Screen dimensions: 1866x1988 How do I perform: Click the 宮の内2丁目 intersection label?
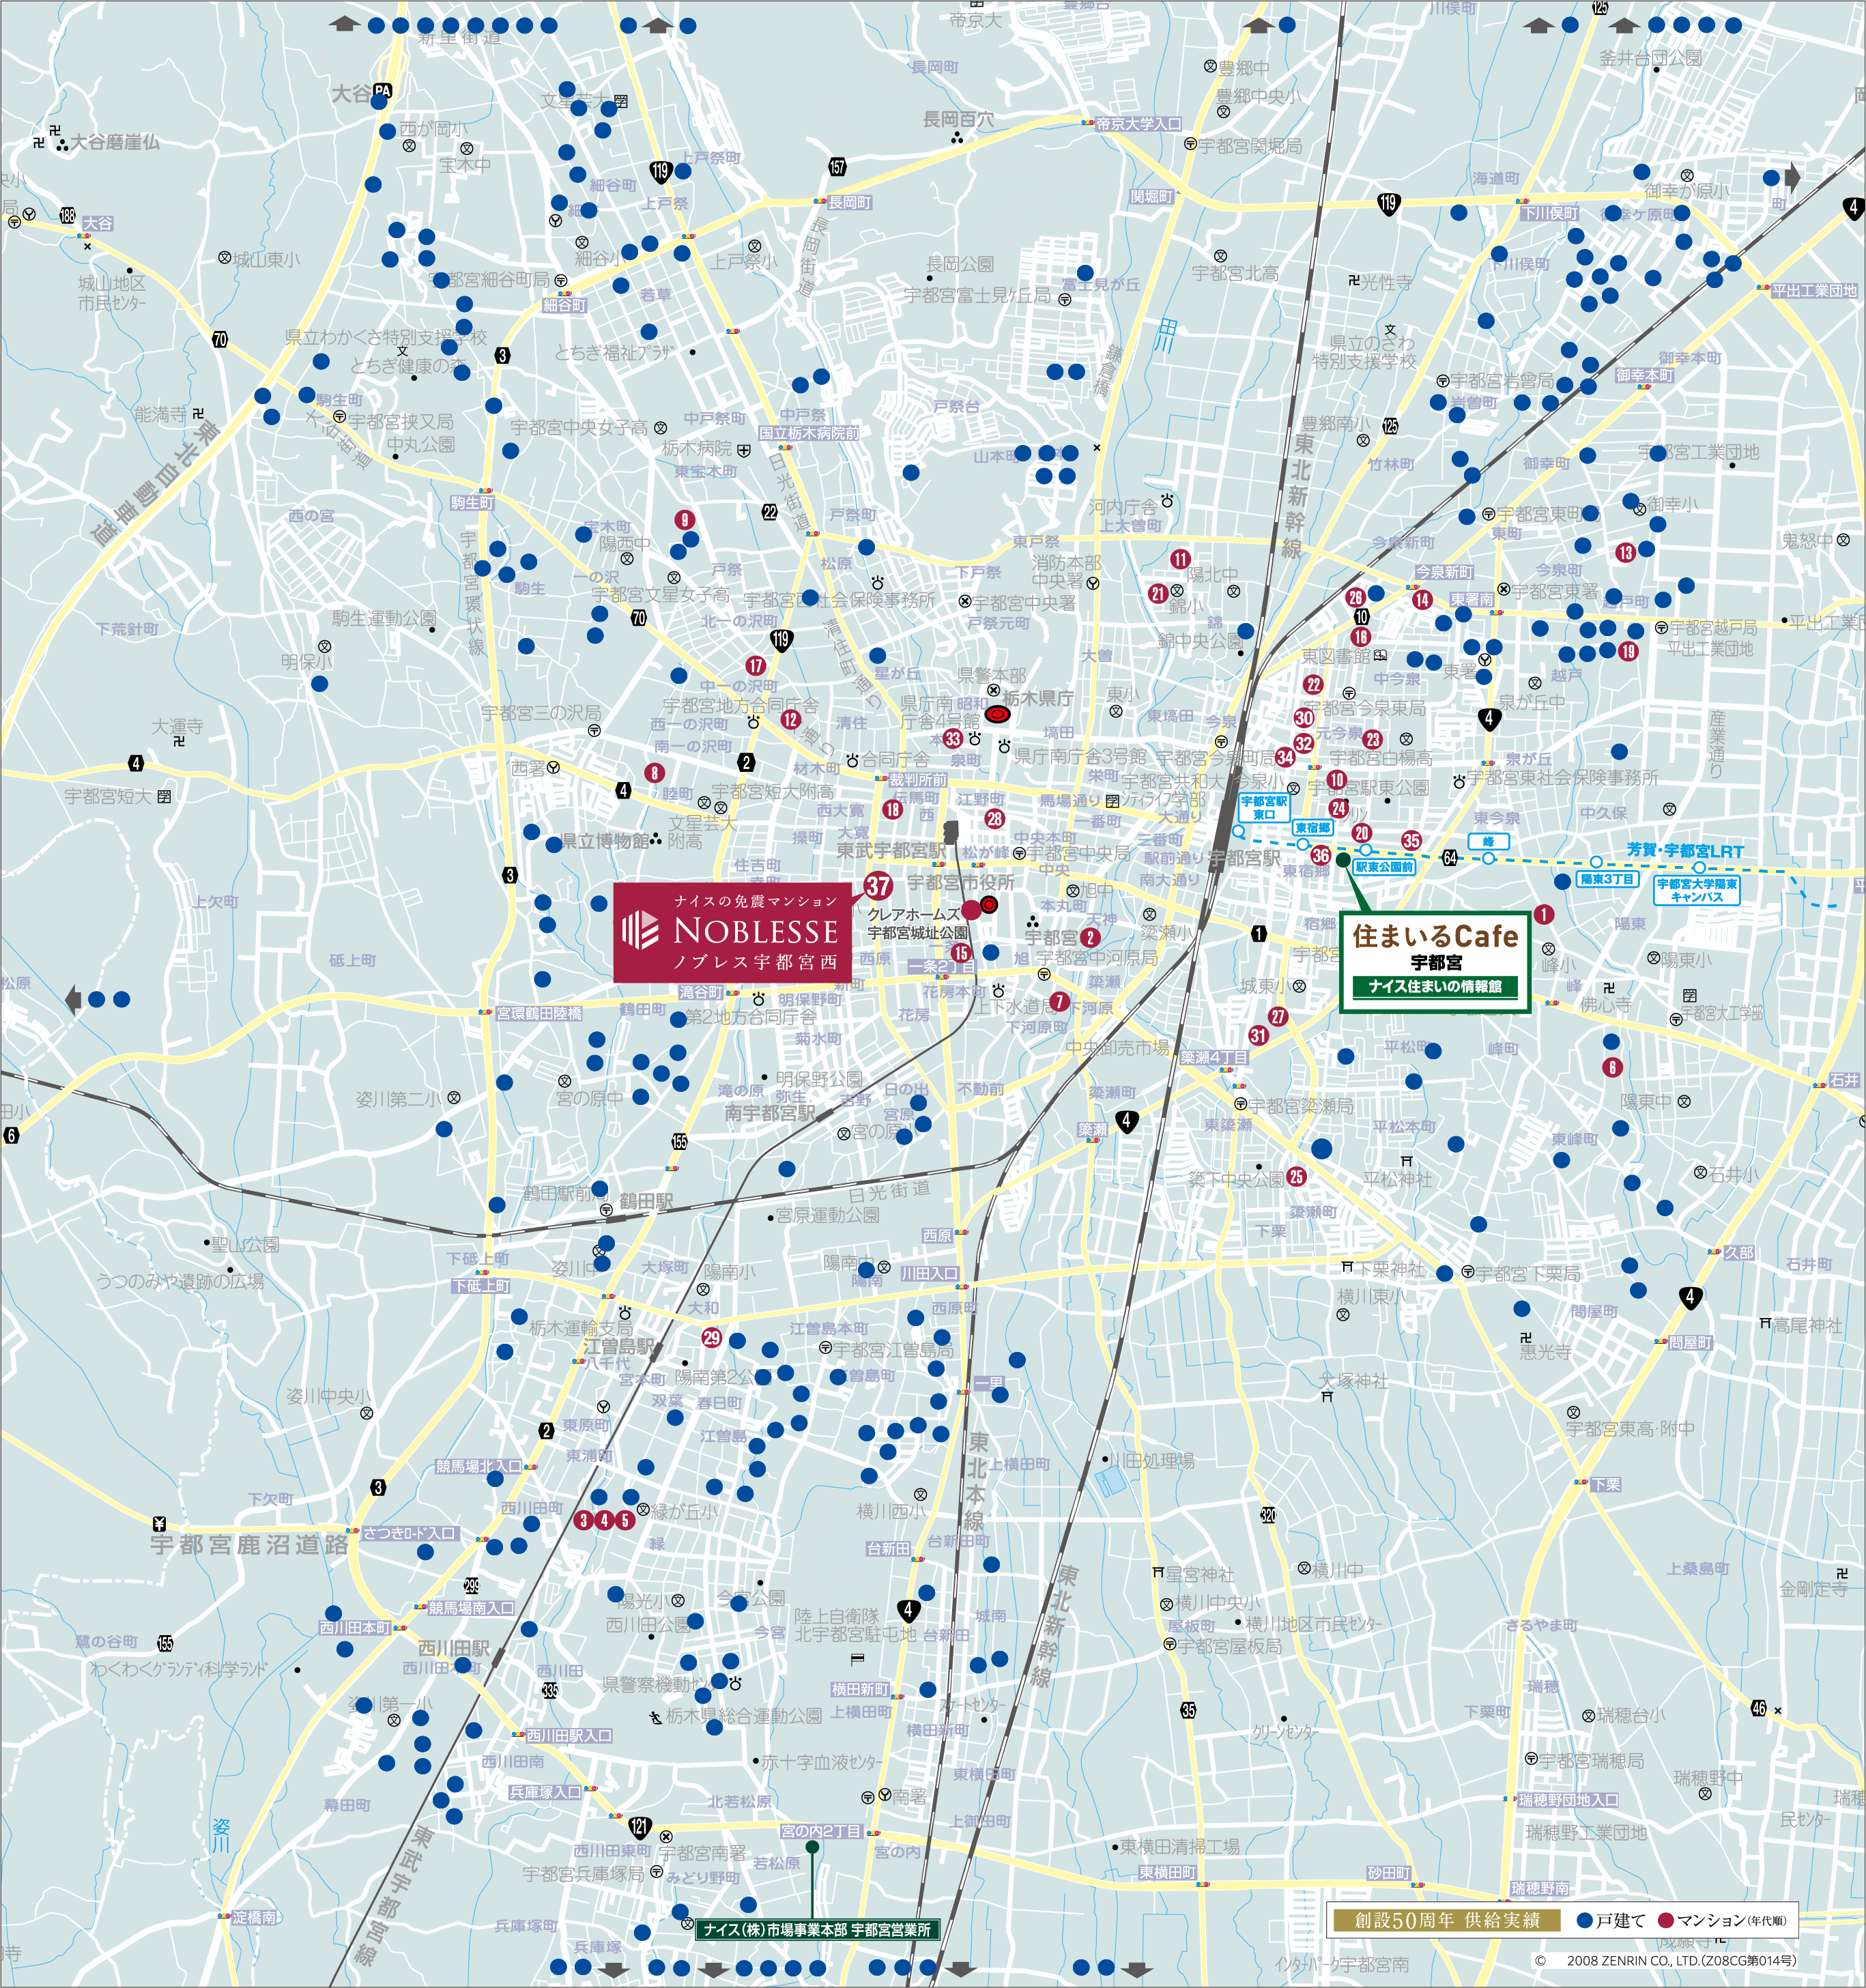click(x=821, y=1831)
